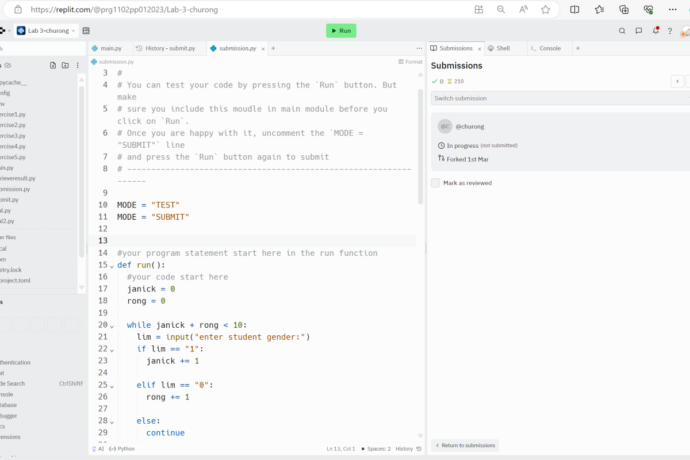
Task: Open Replit search magnifier icon
Action: tap(622, 31)
